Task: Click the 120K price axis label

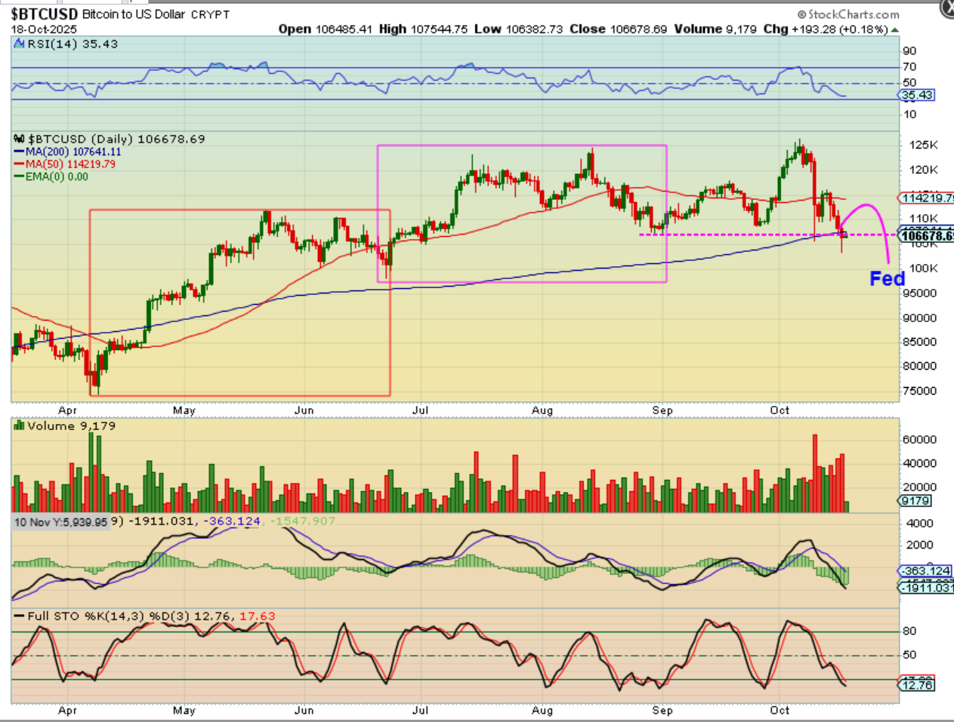Action: (924, 170)
